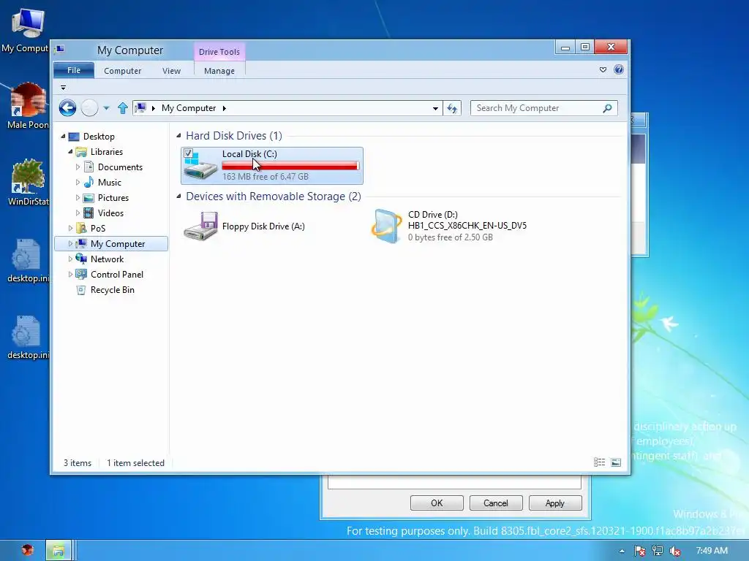This screenshot has width=749, height=561.
Task: Select Control Panel in navigation pane
Action: (117, 275)
